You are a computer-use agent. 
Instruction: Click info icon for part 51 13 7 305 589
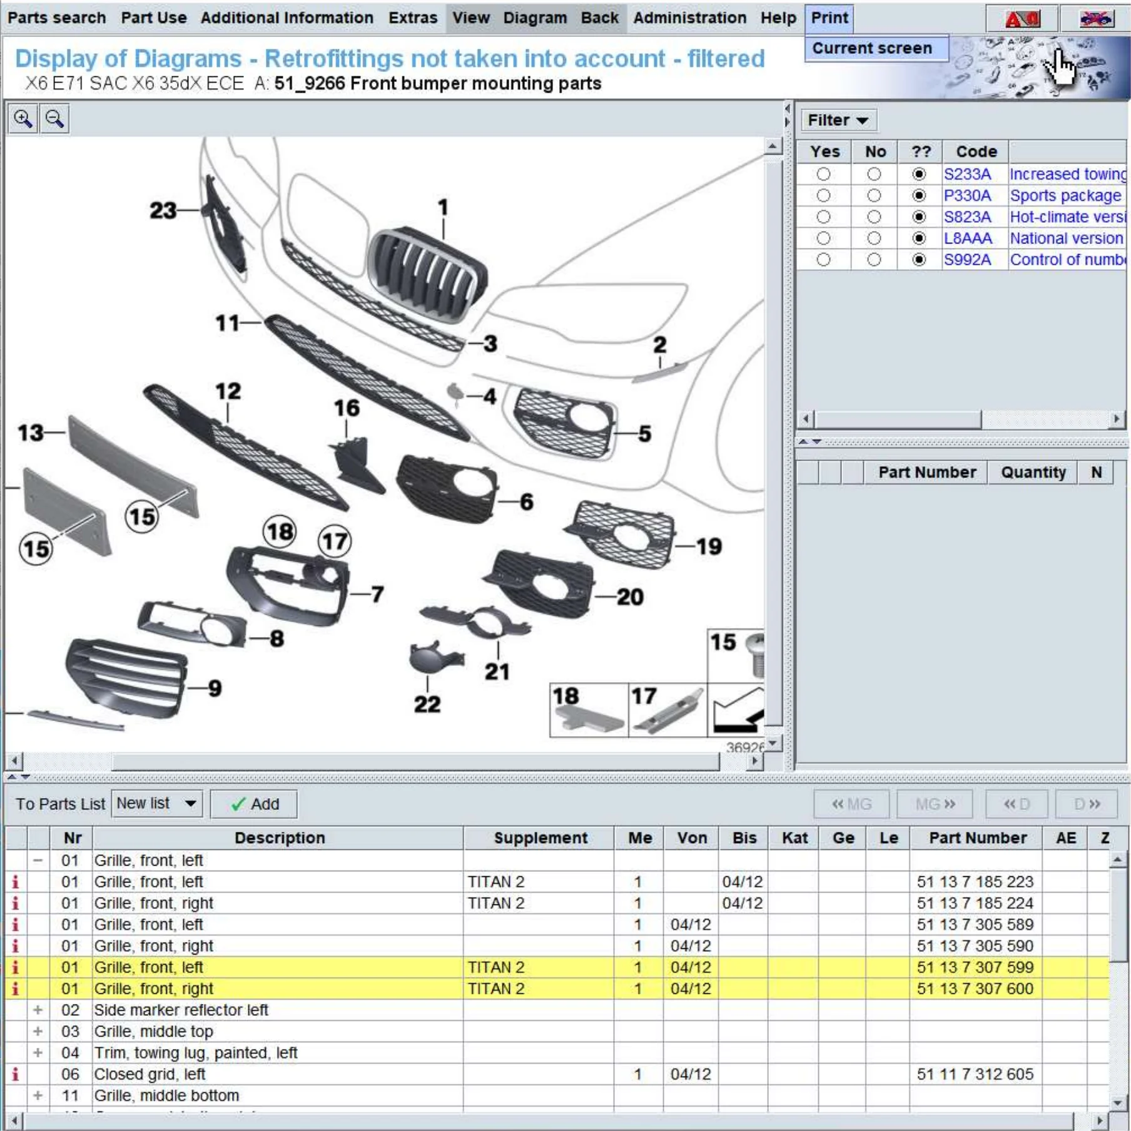16,924
